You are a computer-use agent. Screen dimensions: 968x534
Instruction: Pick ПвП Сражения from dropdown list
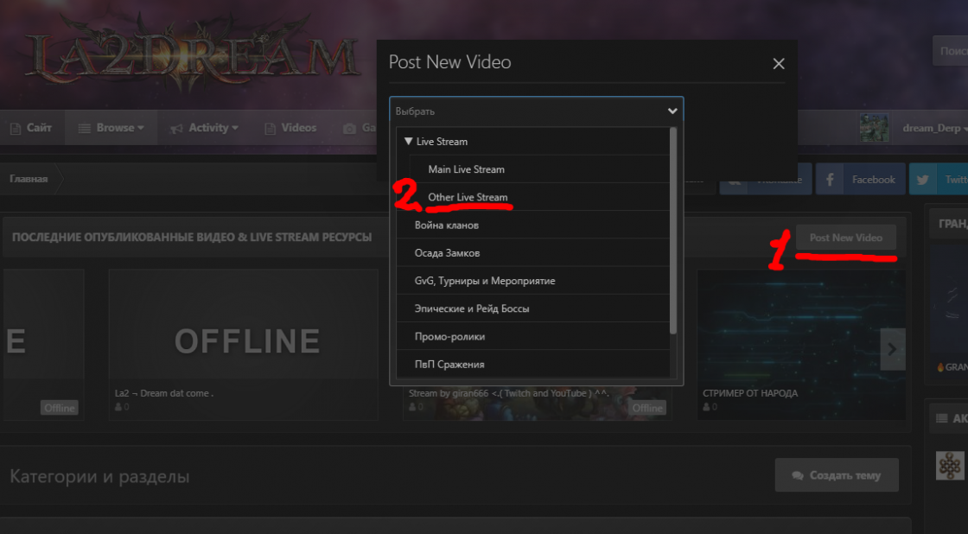(x=449, y=364)
